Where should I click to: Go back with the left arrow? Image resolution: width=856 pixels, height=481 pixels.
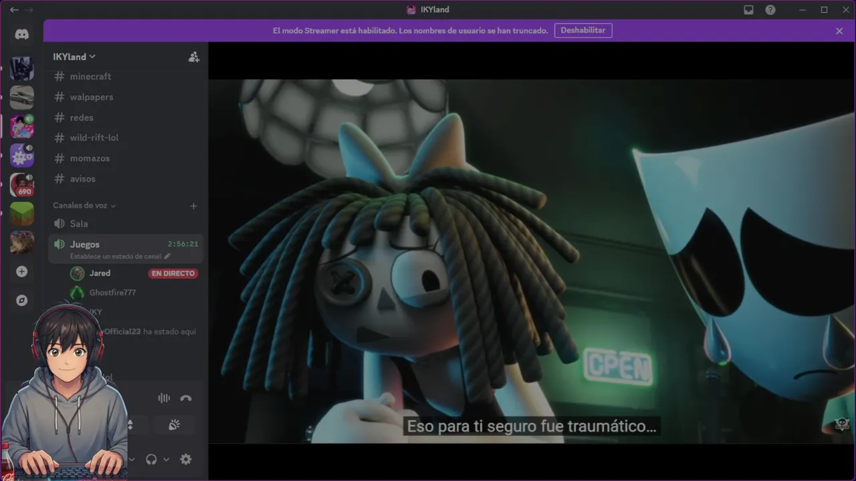tap(14, 10)
